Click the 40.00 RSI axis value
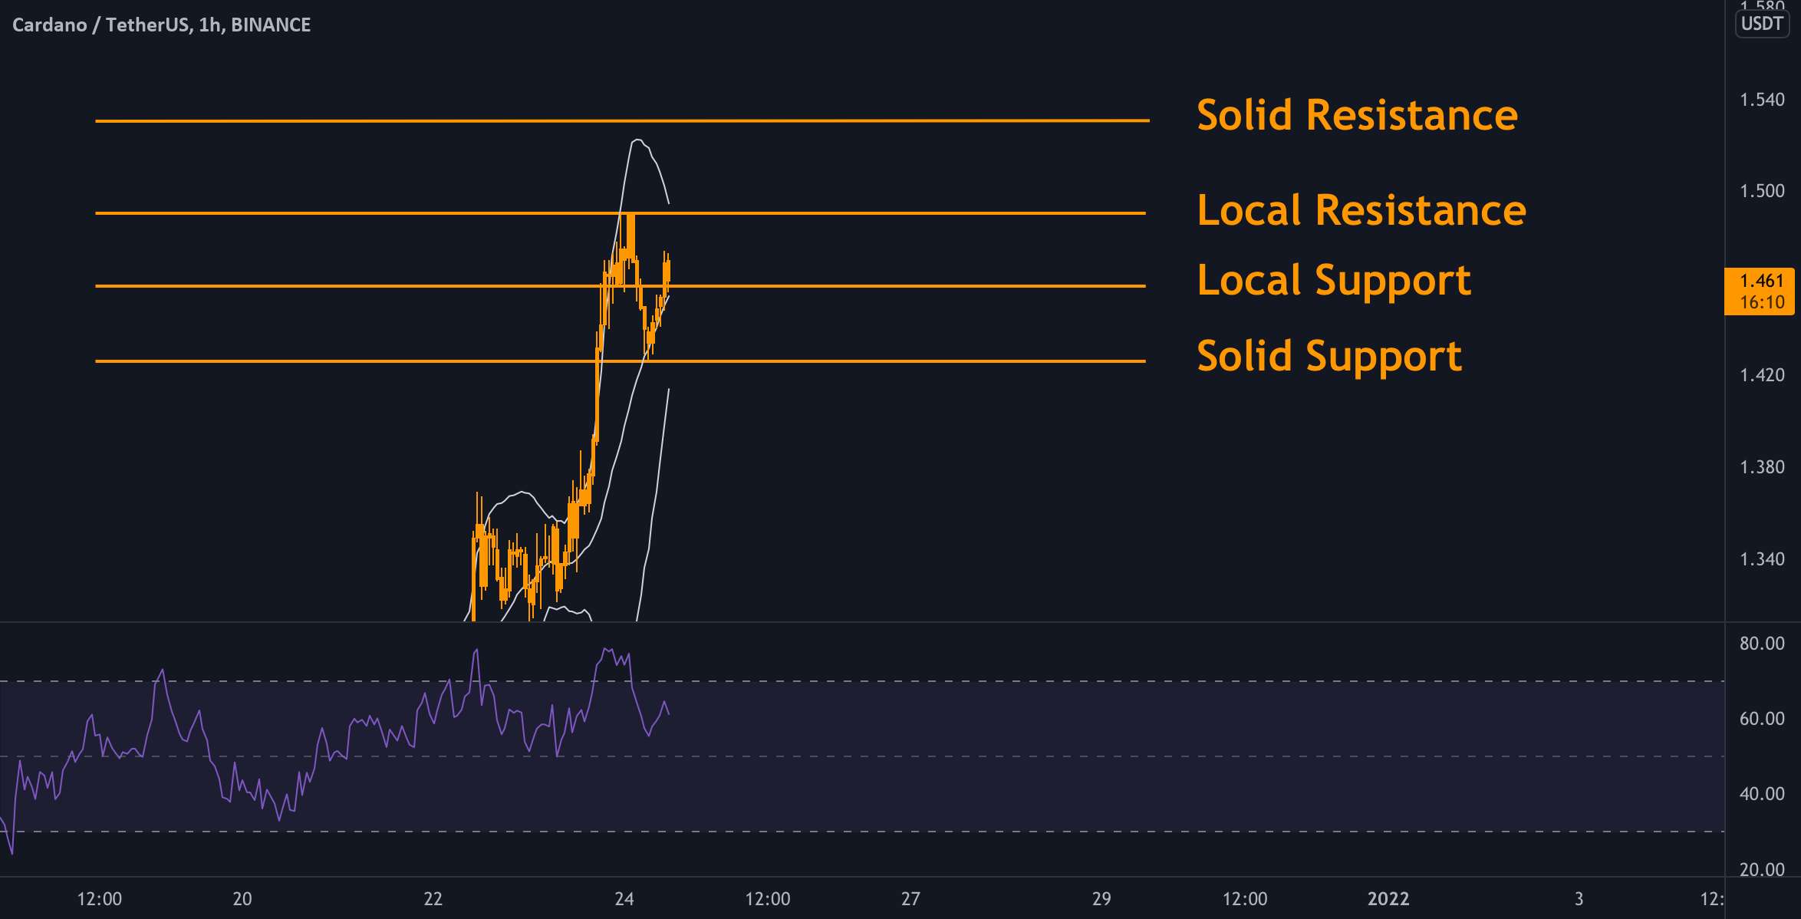The image size is (1801, 919). click(1762, 794)
